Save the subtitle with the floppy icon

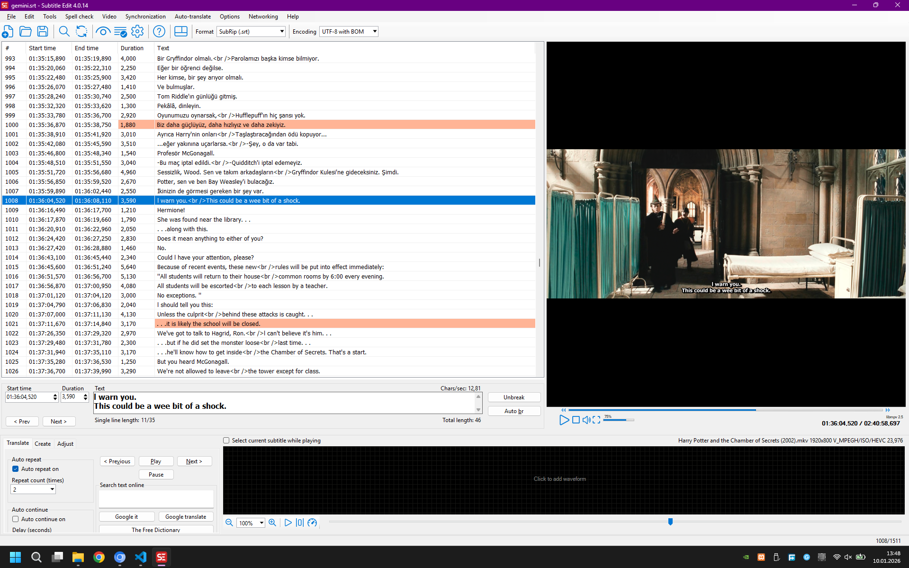tap(43, 32)
